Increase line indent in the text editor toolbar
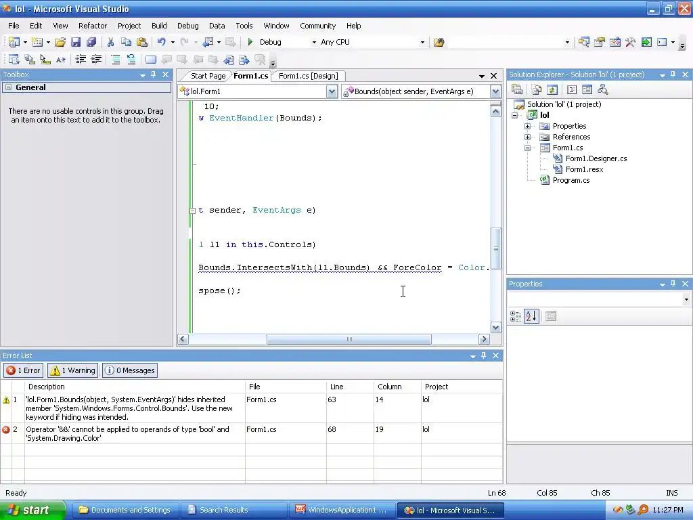 pos(96,60)
